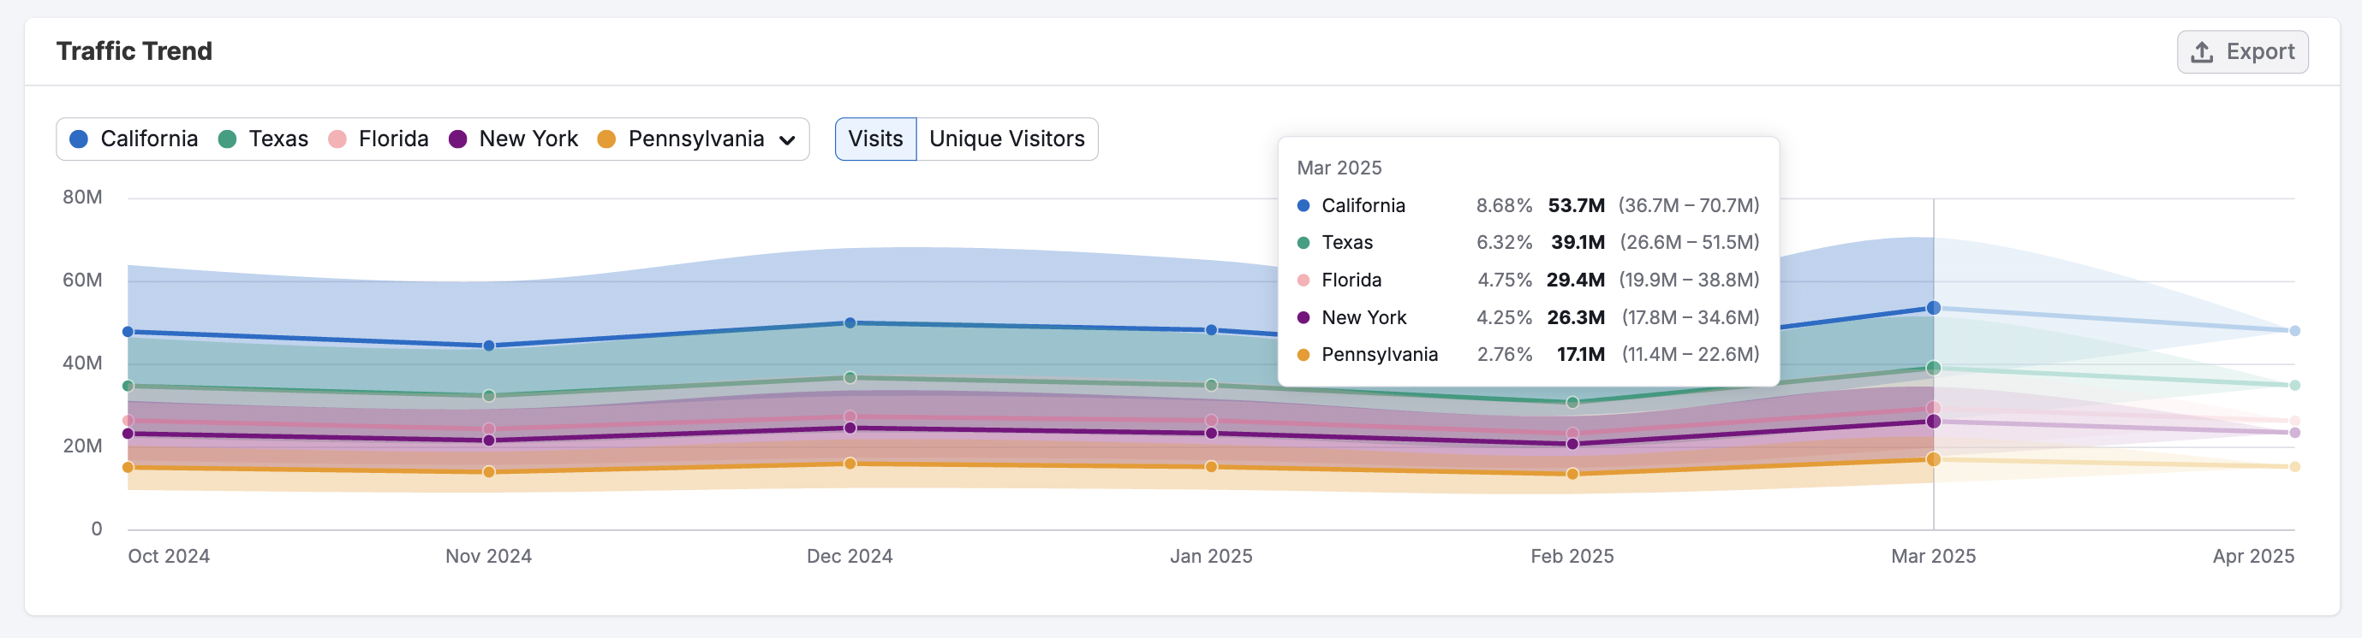The image size is (2362, 638).
Task: Click the upload arrow icon on Export button
Action: (2201, 50)
